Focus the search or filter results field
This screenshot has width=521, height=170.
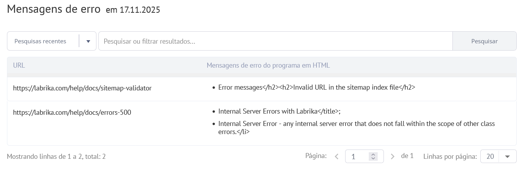coord(275,41)
